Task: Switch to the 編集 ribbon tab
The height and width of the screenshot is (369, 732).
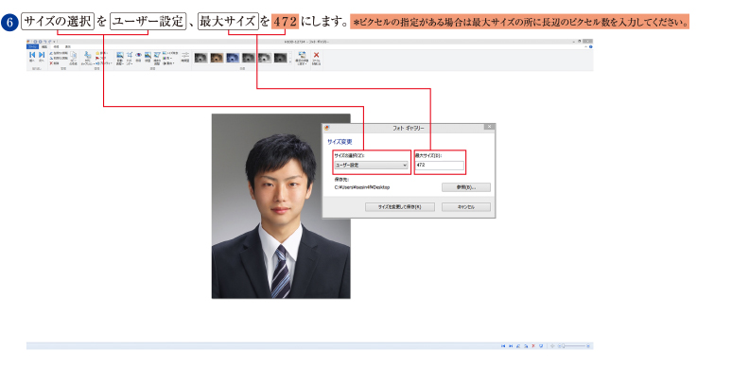Action: tap(44, 46)
